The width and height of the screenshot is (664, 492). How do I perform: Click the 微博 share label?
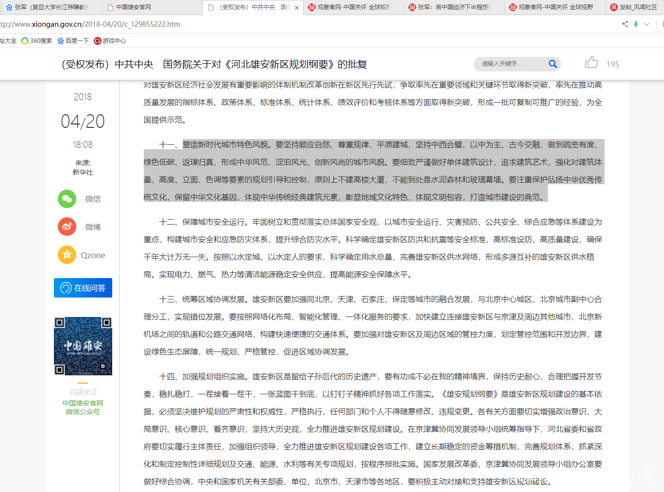tap(93, 227)
